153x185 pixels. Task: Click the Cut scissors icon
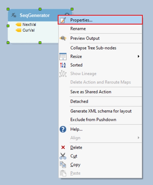point(63,156)
